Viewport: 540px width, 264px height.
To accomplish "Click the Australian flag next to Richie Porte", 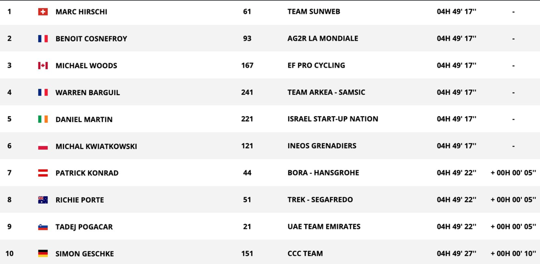I will [x=43, y=200].
